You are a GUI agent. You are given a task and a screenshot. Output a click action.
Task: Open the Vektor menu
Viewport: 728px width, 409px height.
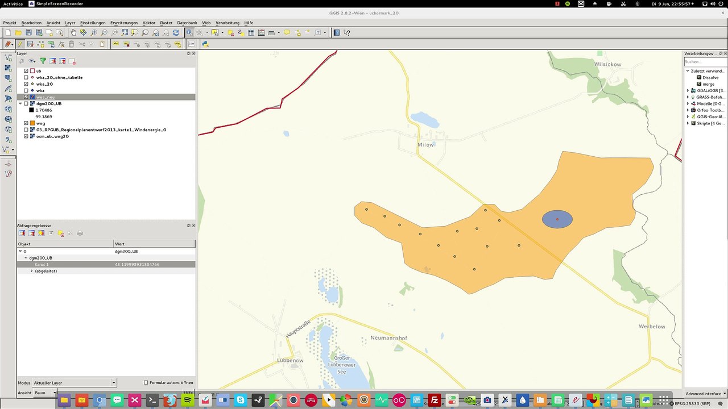[x=149, y=23]
